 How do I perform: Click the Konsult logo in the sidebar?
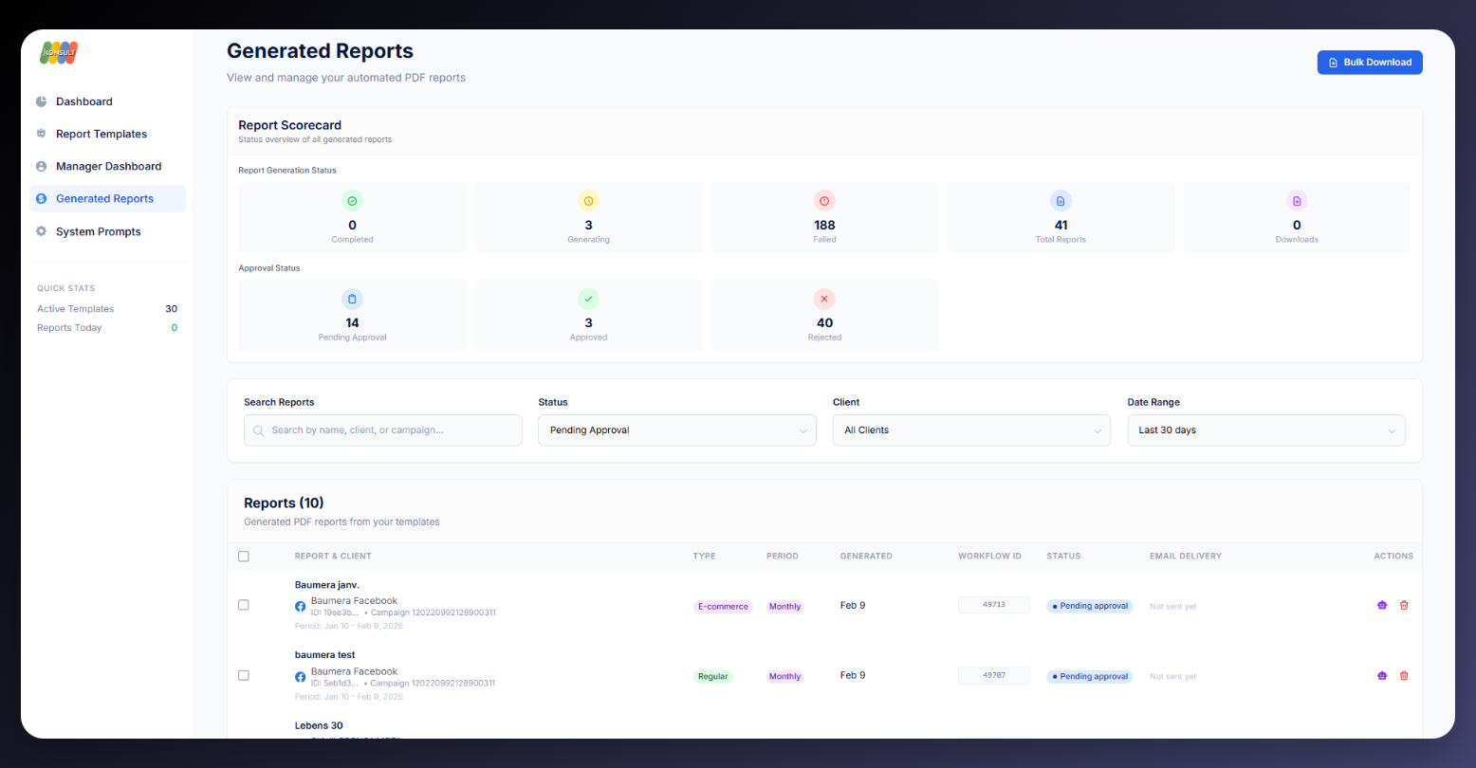tap(59, 53)
